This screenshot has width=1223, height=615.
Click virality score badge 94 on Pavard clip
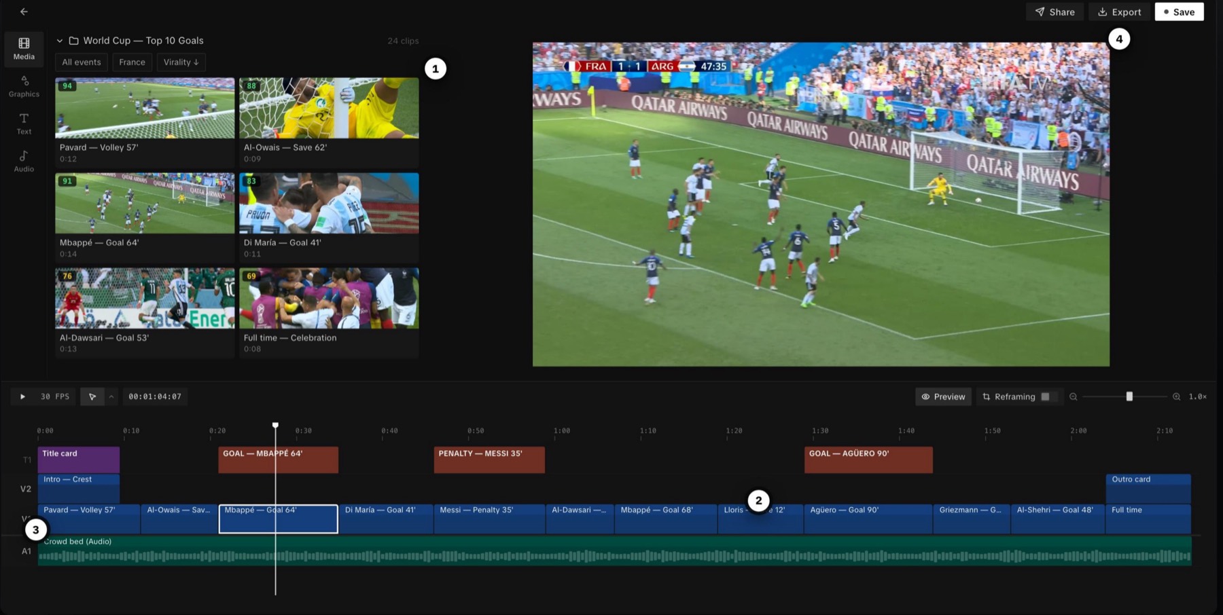67,86
